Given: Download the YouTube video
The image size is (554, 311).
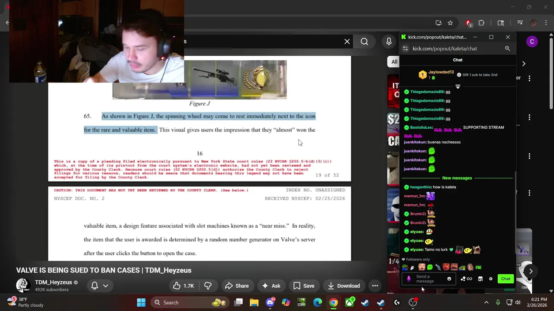Looking at the screenshot, I should point(344,286).
